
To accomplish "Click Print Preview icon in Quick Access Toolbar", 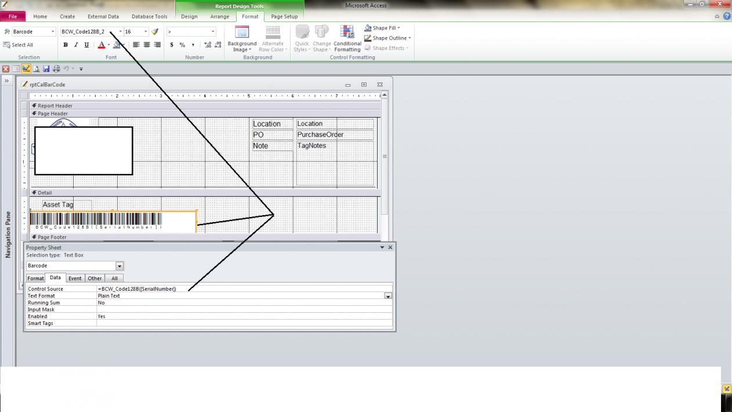I will (x=36, y=68).
